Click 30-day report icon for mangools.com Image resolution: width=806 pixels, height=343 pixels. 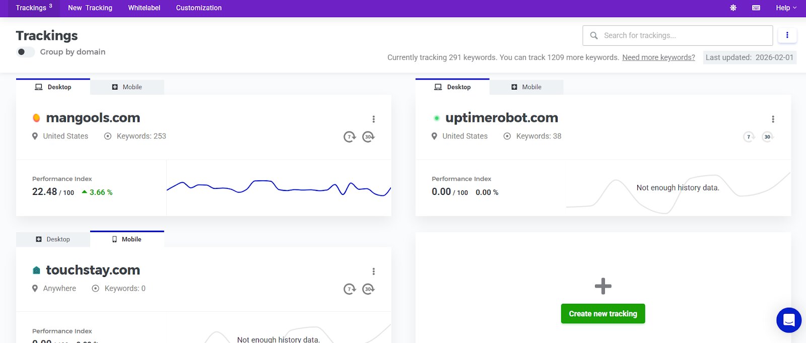[x=369, y=136]
